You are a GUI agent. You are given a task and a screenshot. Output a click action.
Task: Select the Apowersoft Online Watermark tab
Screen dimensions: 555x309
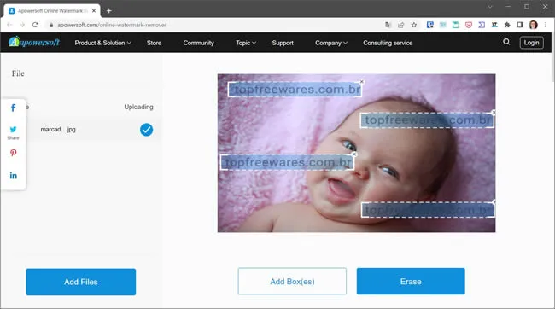click(52, 11)
